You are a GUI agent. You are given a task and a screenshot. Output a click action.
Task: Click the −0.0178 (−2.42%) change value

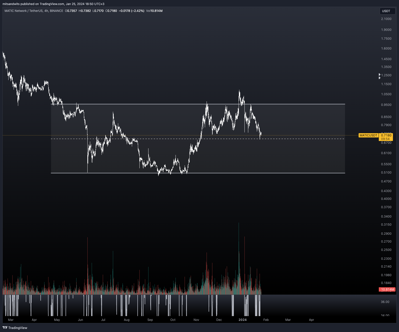tap(132, 11)
